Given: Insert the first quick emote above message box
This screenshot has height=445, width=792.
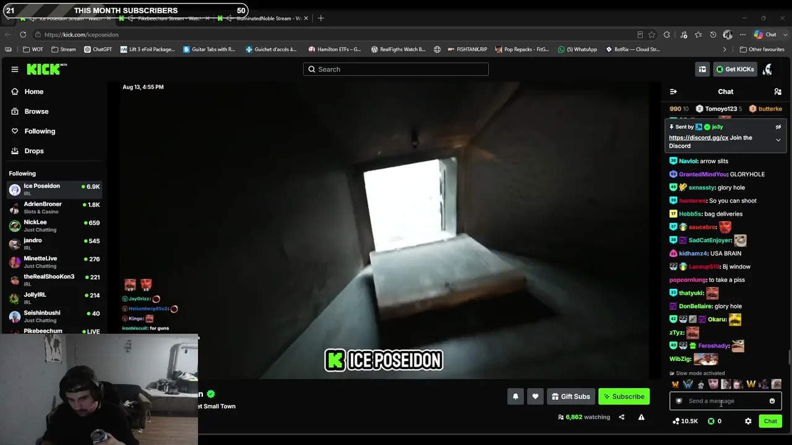Looking at the screenshot, I should click(675, 384).
